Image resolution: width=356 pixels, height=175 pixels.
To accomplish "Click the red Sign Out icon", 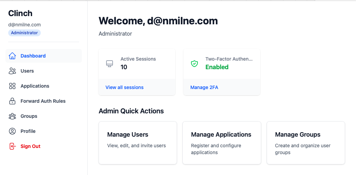I will tap(12, 146).
